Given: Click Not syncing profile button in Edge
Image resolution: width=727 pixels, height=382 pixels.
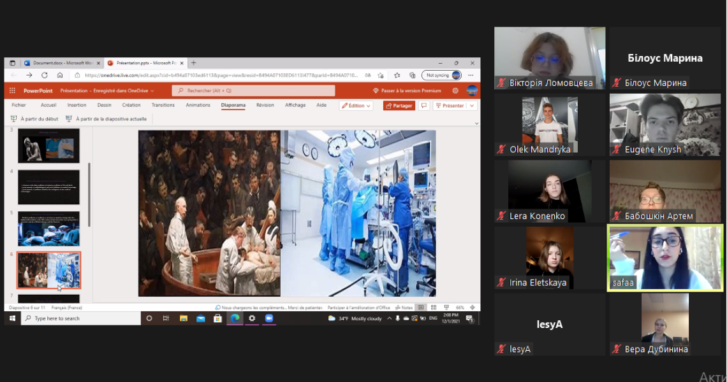Looking at the screenshot, I should click(x=442, y=75).
